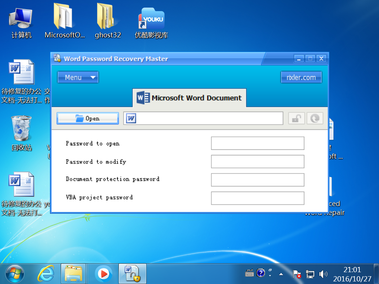The image size is (379, 284).
Task: Open File Explorer from taskbar
Action: [x=74, y=274]
